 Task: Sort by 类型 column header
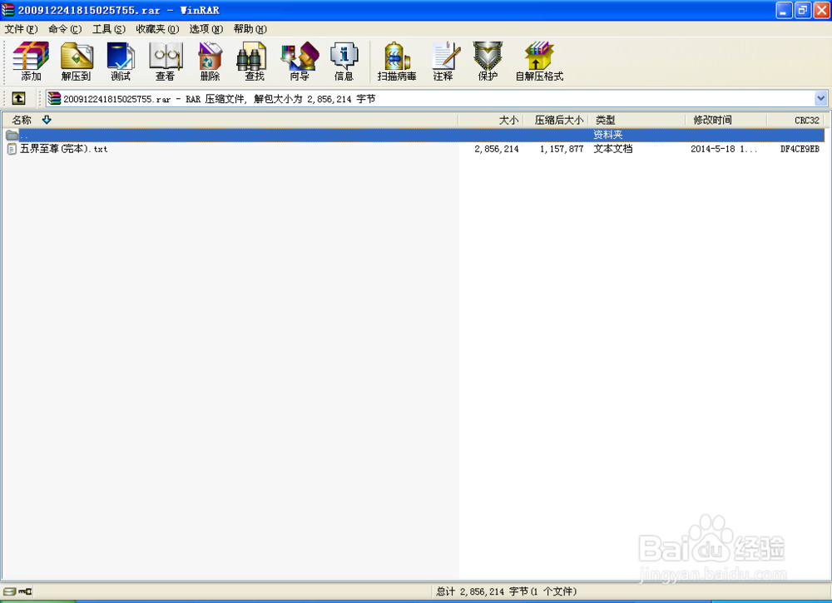tap(637, 120)
